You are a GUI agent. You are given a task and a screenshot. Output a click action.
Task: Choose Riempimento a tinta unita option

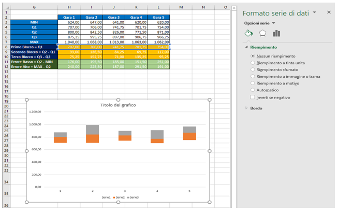[x=253, y=63]
